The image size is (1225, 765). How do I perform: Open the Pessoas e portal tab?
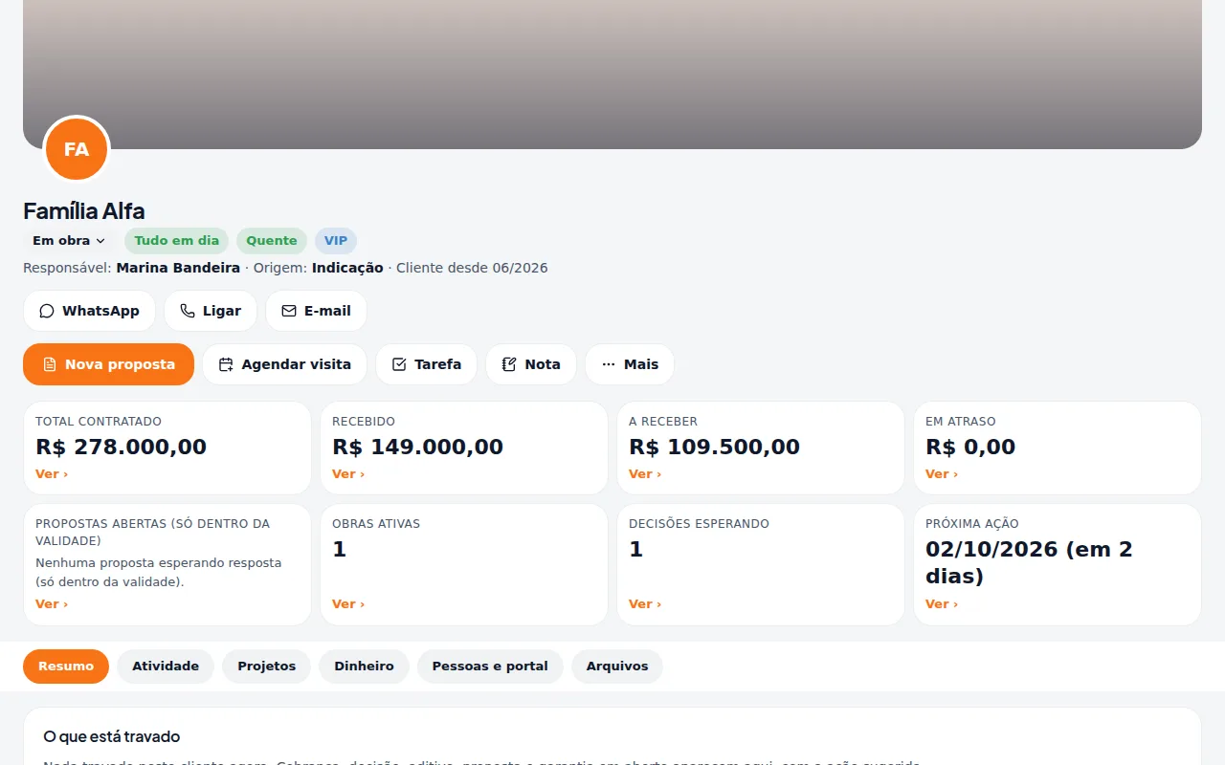[490, 667]
